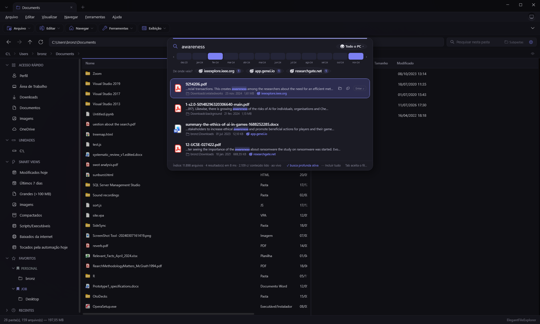
Task: Collapse the Acesso Rápido section
Action: coord(7,65)
